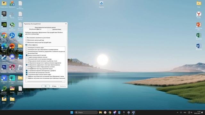The height and width of the screenshot is (115, 205).
Task: Click OK in performance options dialog
Action: (45, 86)
